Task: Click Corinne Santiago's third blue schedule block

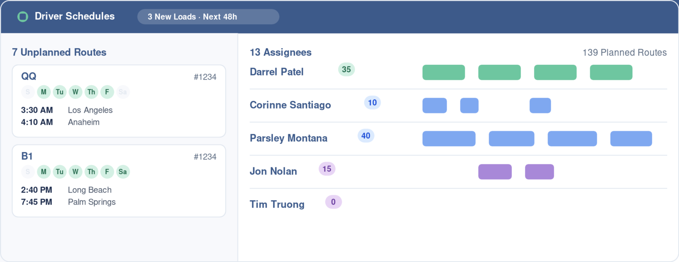Action: pos(540,105)
